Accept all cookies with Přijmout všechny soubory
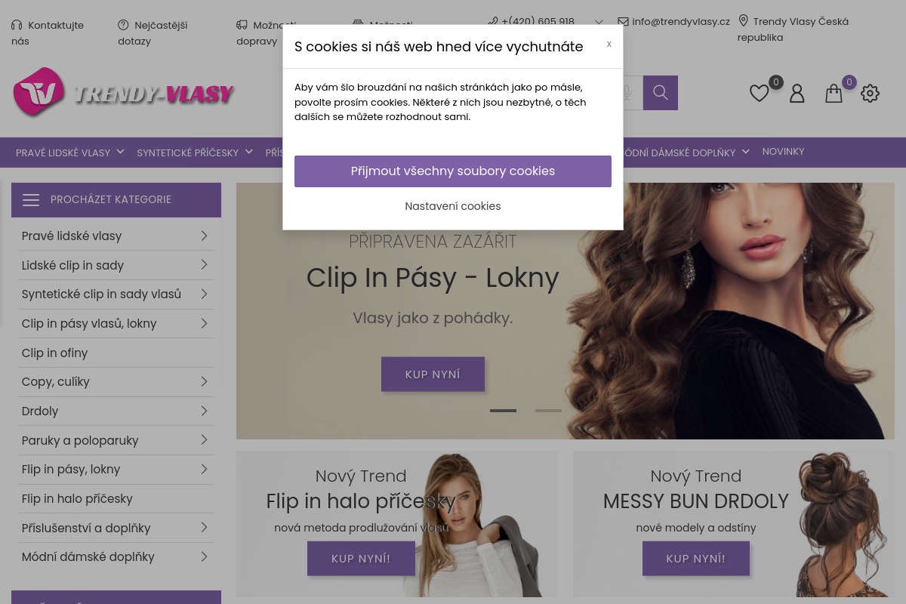Screen dimensions: 906x604 click(453, 171)
